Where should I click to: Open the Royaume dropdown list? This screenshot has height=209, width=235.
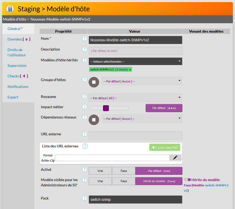tap(135, 98)
